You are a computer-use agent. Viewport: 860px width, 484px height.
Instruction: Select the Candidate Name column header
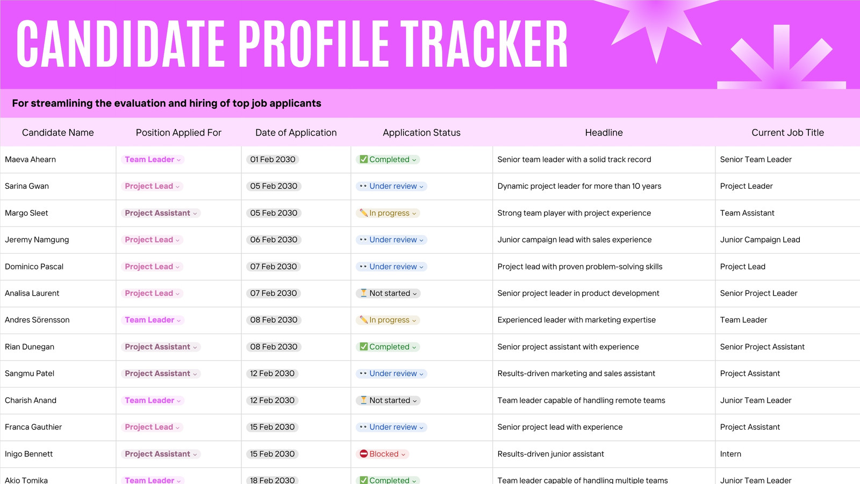[58, 132]
